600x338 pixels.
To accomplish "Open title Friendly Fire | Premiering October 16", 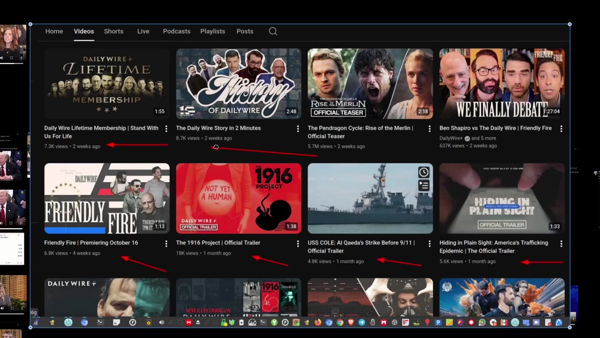I will click(x=91, y=243).
